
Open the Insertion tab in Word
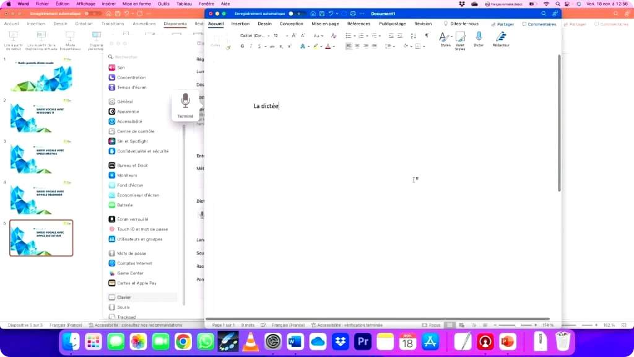pos(240,24)
